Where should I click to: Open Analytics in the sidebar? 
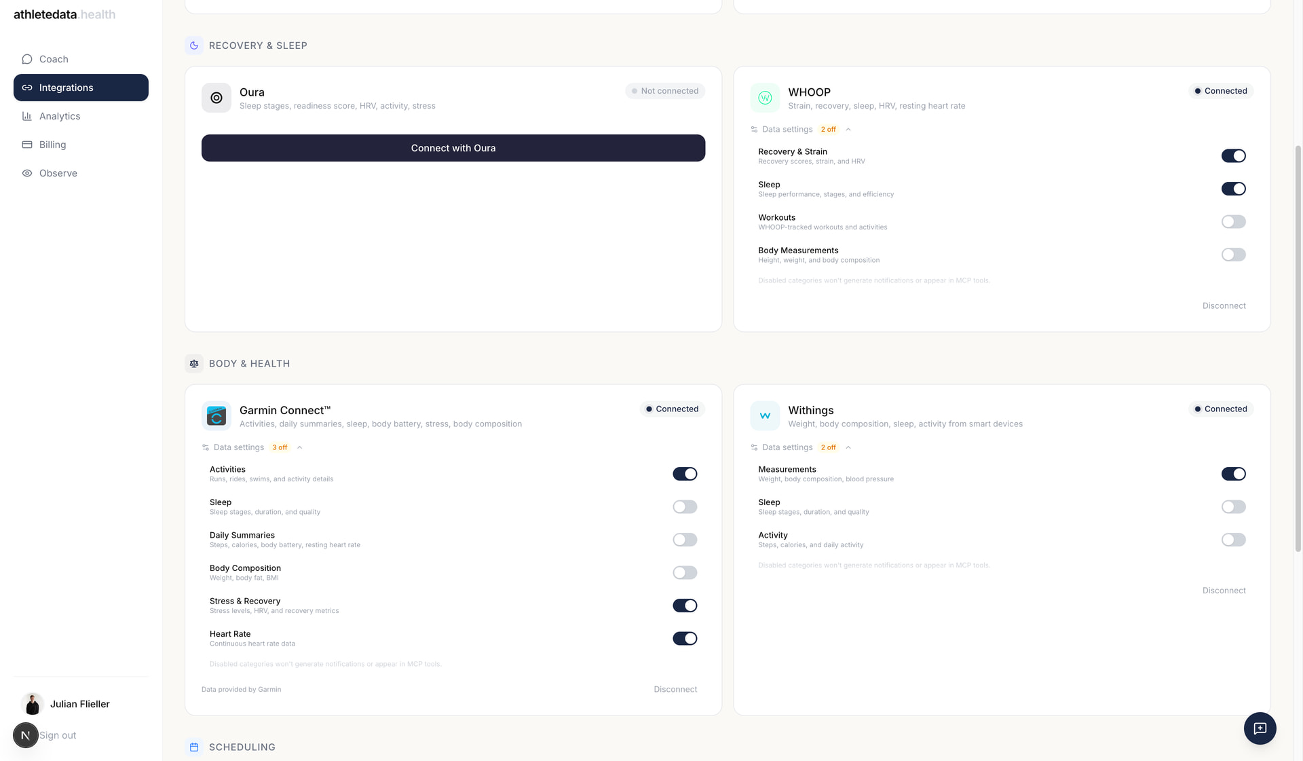click(60, 116)
